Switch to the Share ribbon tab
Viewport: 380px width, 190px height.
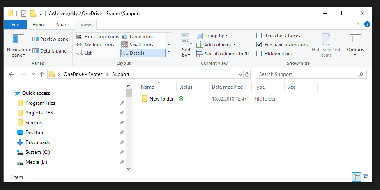[x=62, y=25]
